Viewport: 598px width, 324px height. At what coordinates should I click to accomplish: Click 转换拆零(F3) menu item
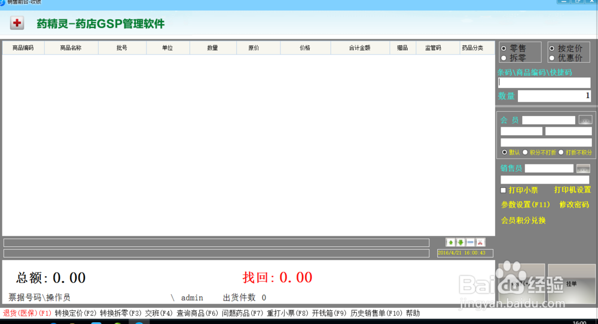point(121,313)
